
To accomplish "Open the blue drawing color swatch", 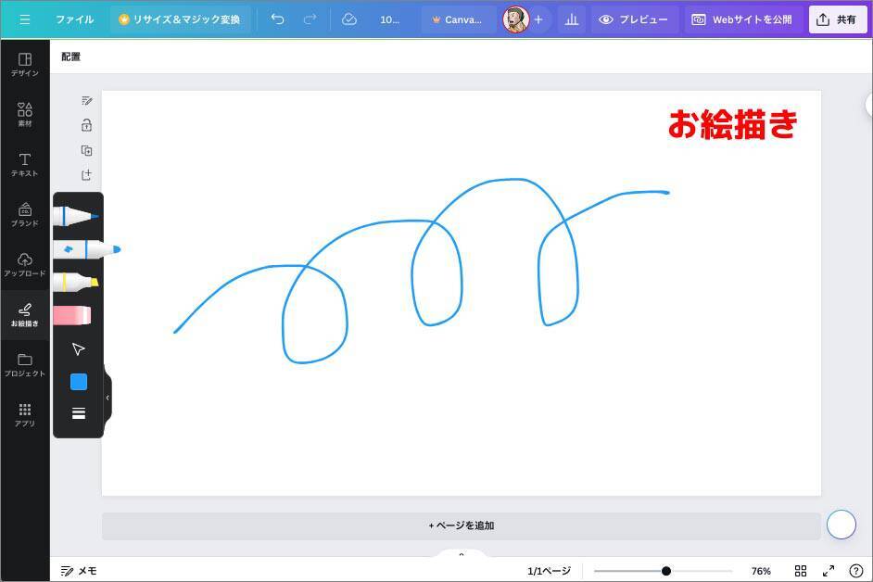I will (x=79, y=382).
